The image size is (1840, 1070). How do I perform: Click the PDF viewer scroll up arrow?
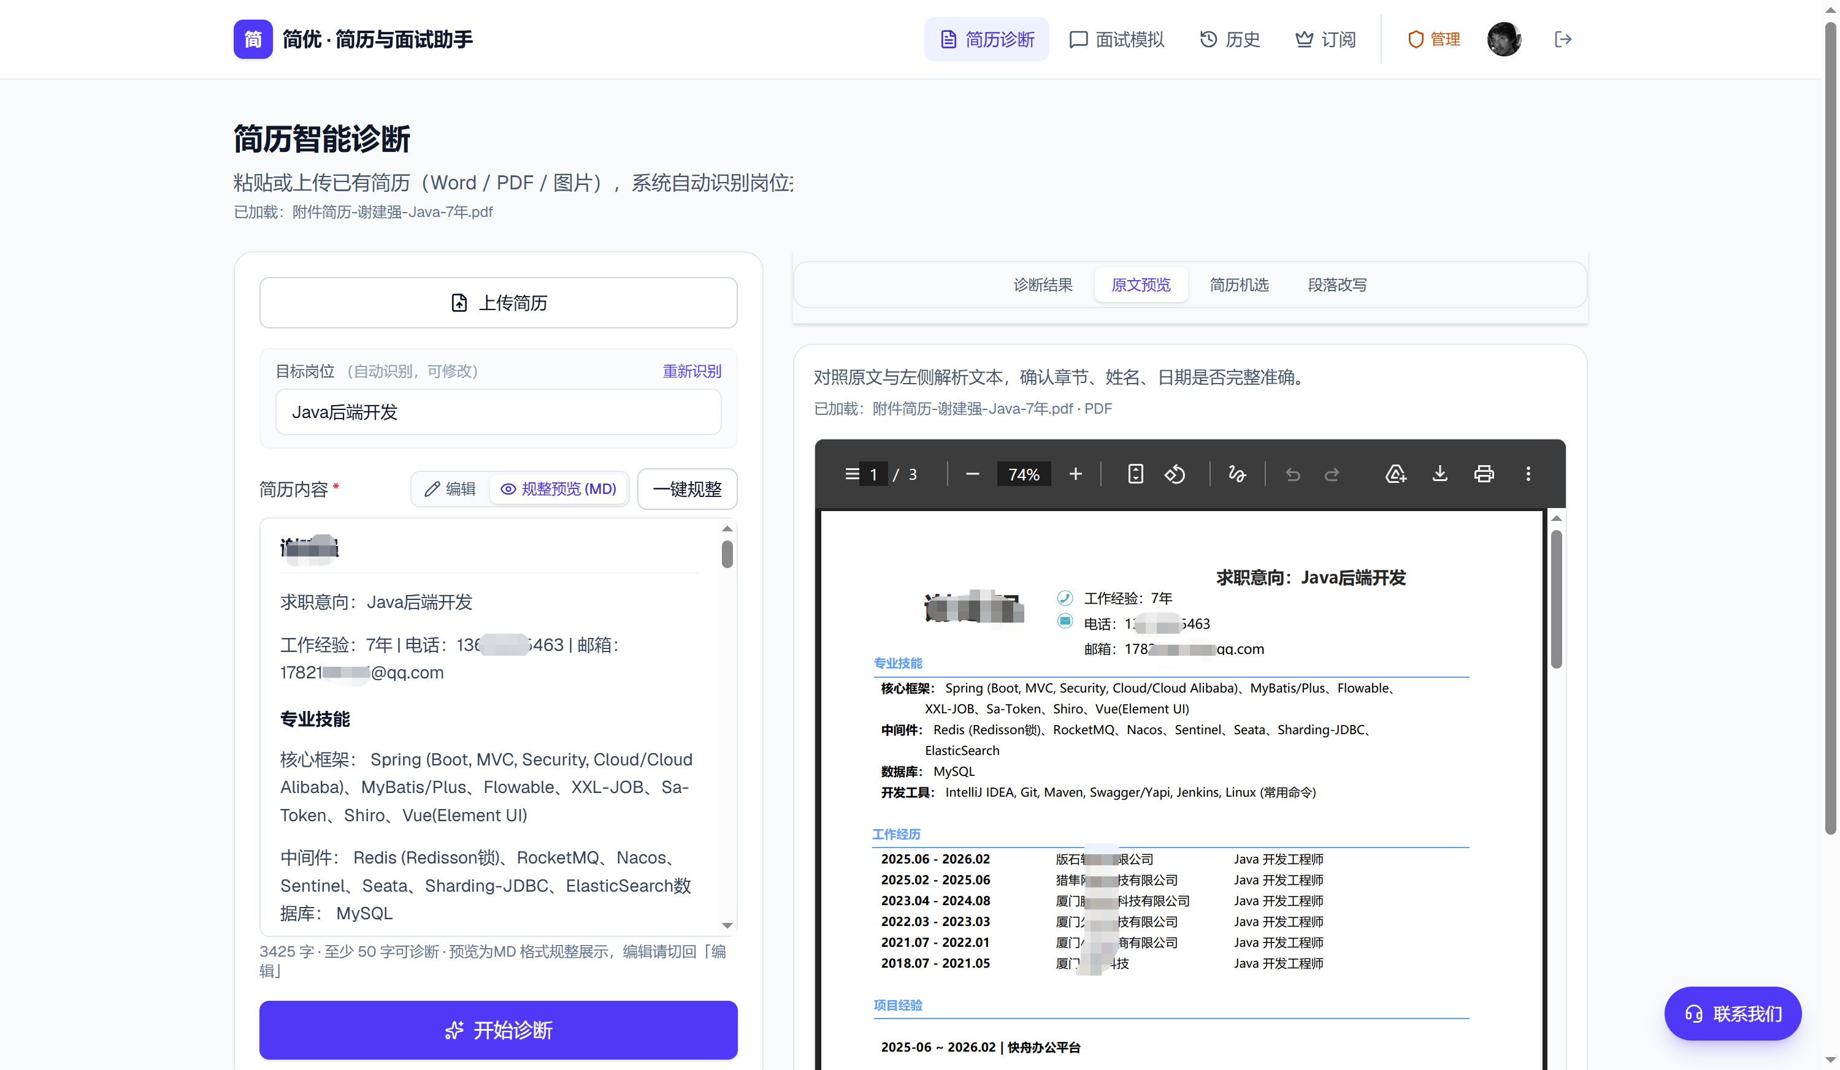point(1556,518)
